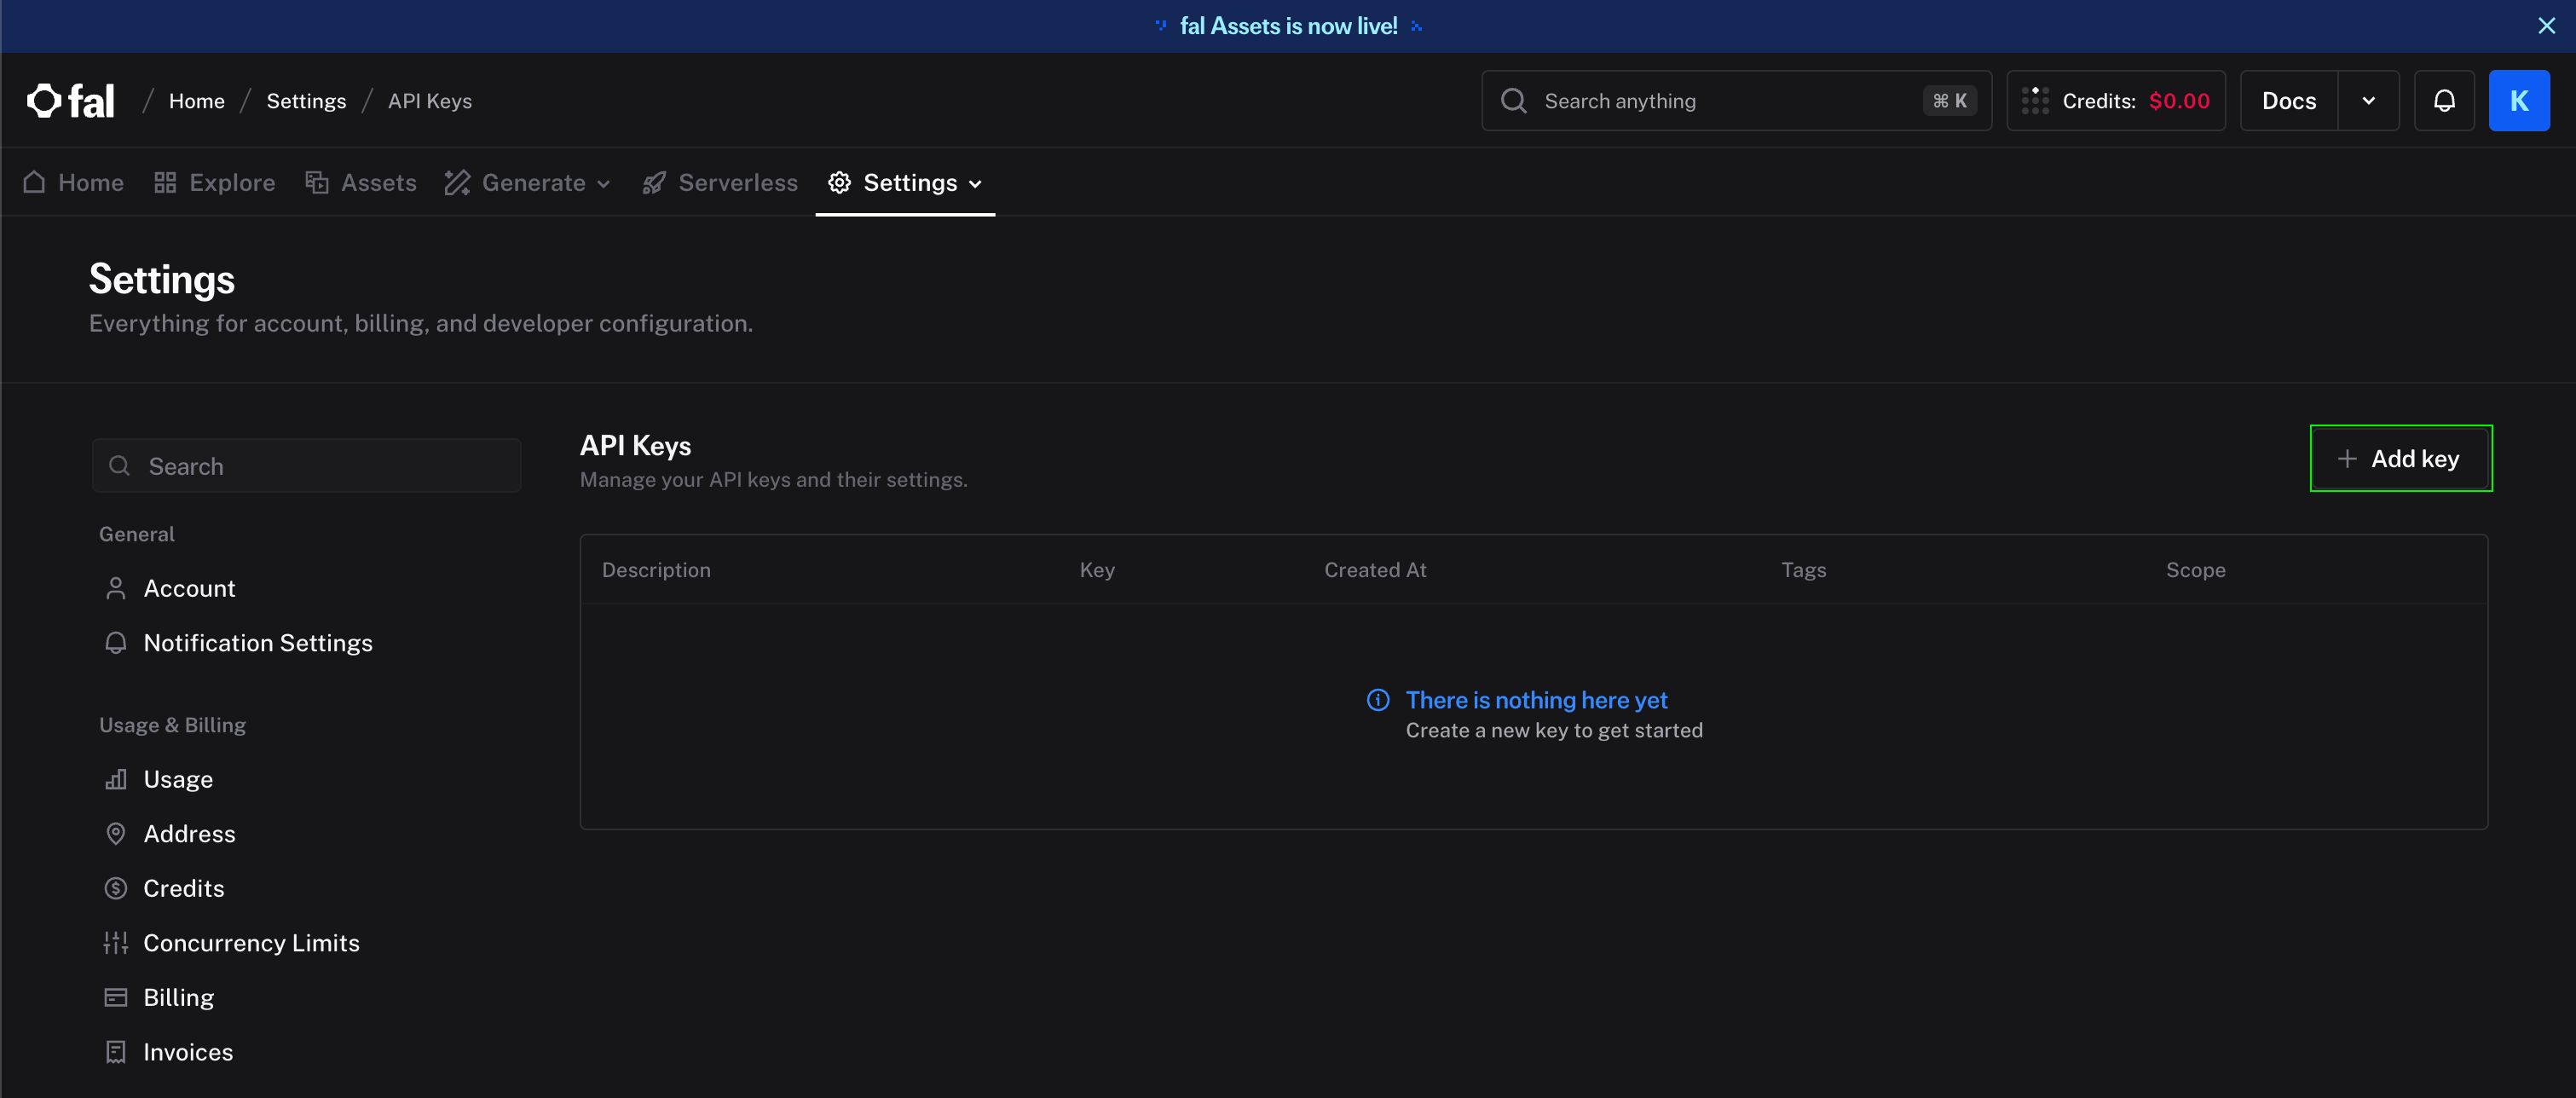
Task: Click the magnifier in Search anything
Action: [1514, 101]
